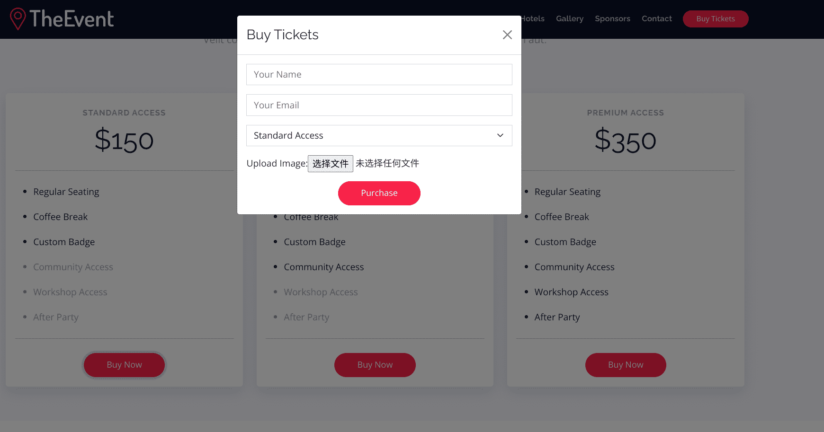Image resolution: width=824 pixels, height=432 pixels.
Task: Open the Contact nav link
Action: click(x=656, y=18)
